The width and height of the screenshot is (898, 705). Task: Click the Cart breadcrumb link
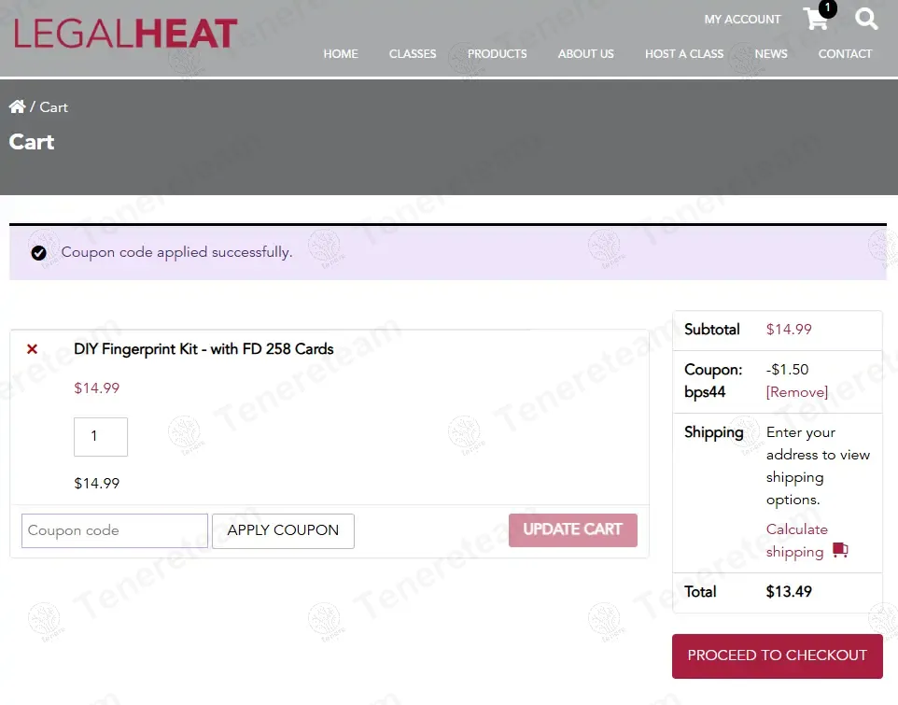point(54,107)
